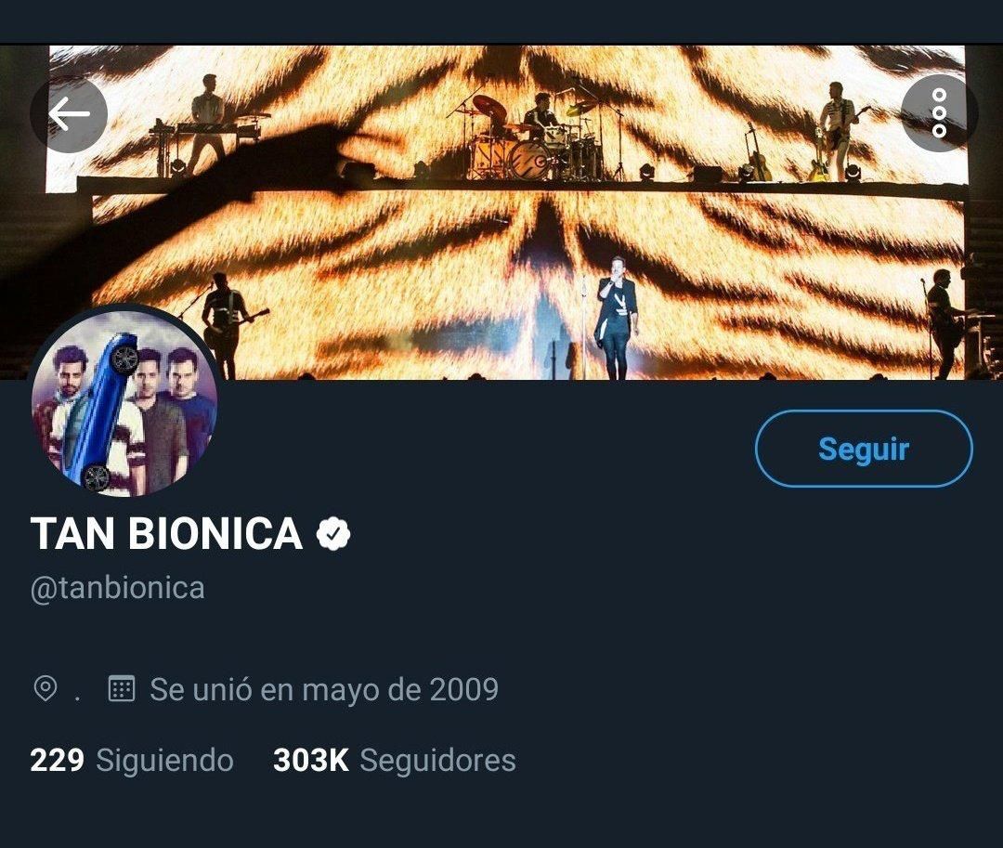The height and width of the screenshot is (848, 1003).
Task: Open the three-dot more options menu
Action: click(939, 113)
